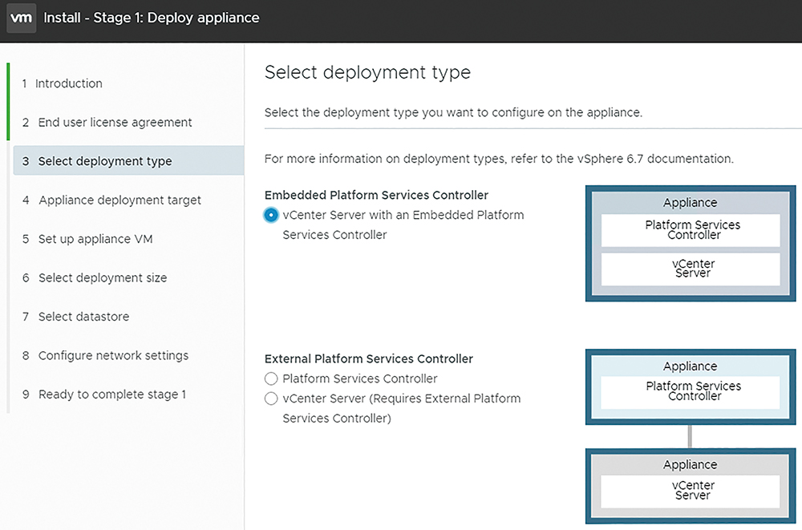The width and height of the screenshot is (802, 530).
Task: Click the embedded appliance diagram
Action: click(691, 244)
